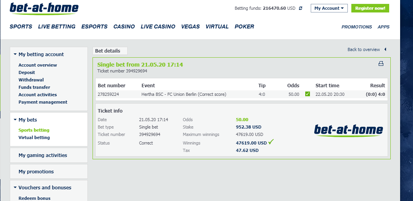Open the ESPORTS menu item
413x201 pixels.
coord(94,26)
